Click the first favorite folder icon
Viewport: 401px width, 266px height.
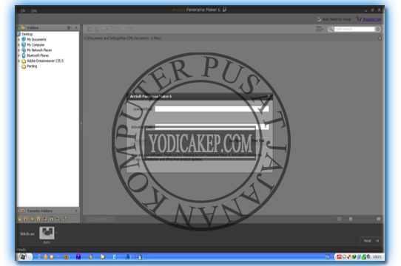(19, 219)
